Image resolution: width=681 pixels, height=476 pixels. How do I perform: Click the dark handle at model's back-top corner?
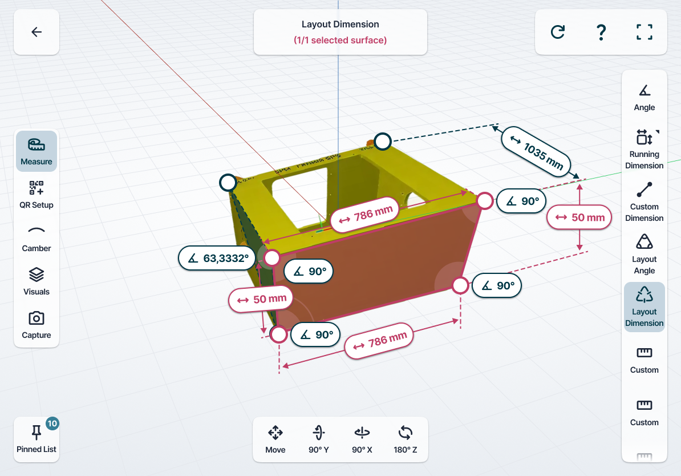tap(383, 142)
